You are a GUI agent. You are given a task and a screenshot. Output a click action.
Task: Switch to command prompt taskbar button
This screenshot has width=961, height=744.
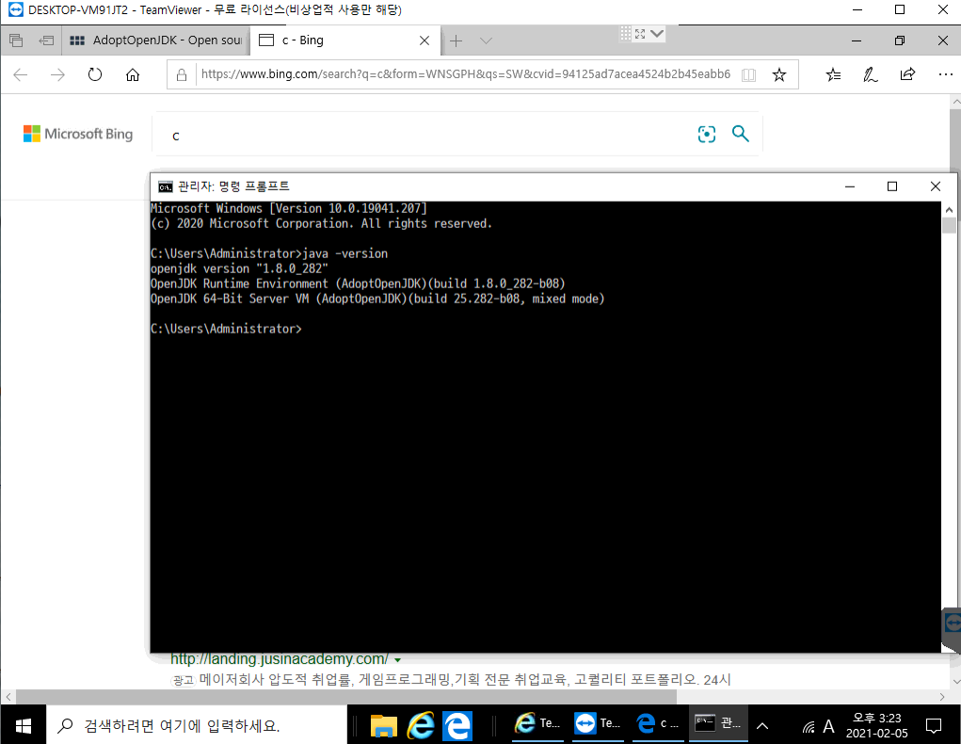point(719,724)
